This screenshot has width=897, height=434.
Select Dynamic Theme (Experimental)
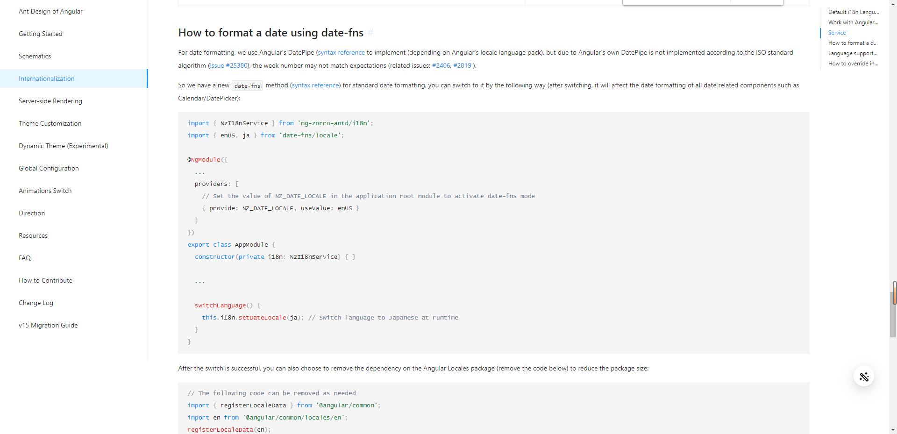point(63,146)
